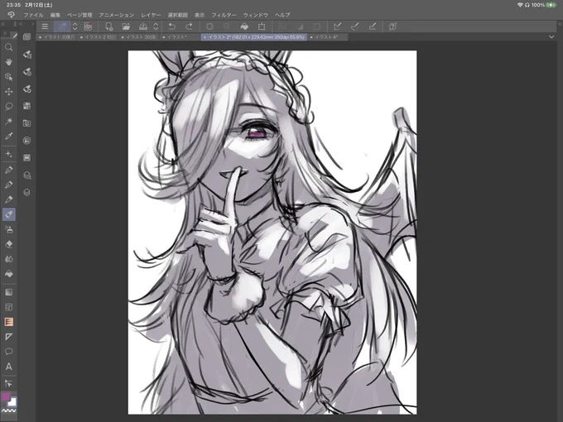This screenshot has height=422, width=563.
Task: Open the レイヤー menu
Action: [151, 15]
